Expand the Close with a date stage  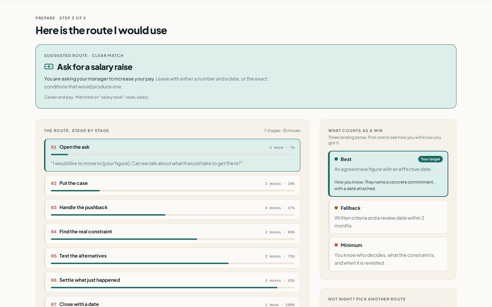172,302
